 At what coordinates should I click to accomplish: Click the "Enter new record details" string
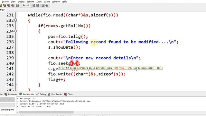pyautogui.click(x=101, y=58)
